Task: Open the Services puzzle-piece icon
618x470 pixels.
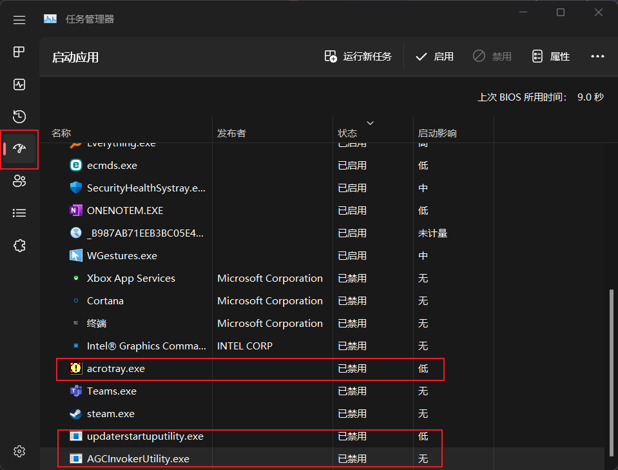Action: (19, 246)
